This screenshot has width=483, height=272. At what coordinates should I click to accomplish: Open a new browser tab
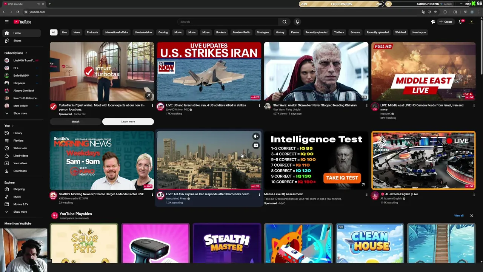(x=50, y=4)
